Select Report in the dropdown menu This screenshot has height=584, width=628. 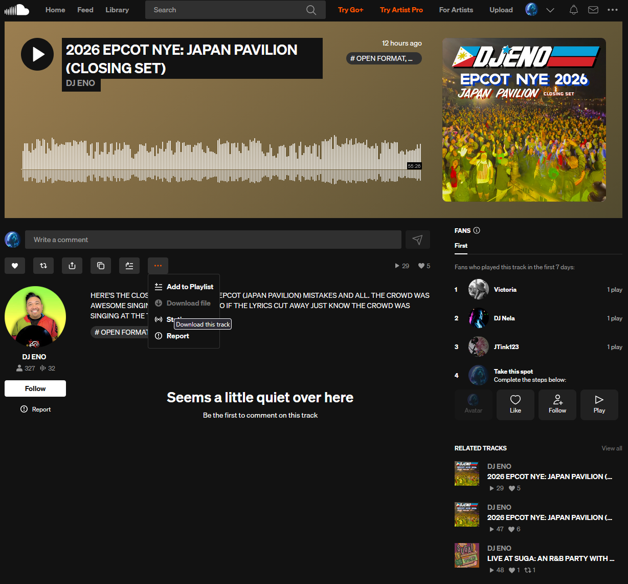184,336
